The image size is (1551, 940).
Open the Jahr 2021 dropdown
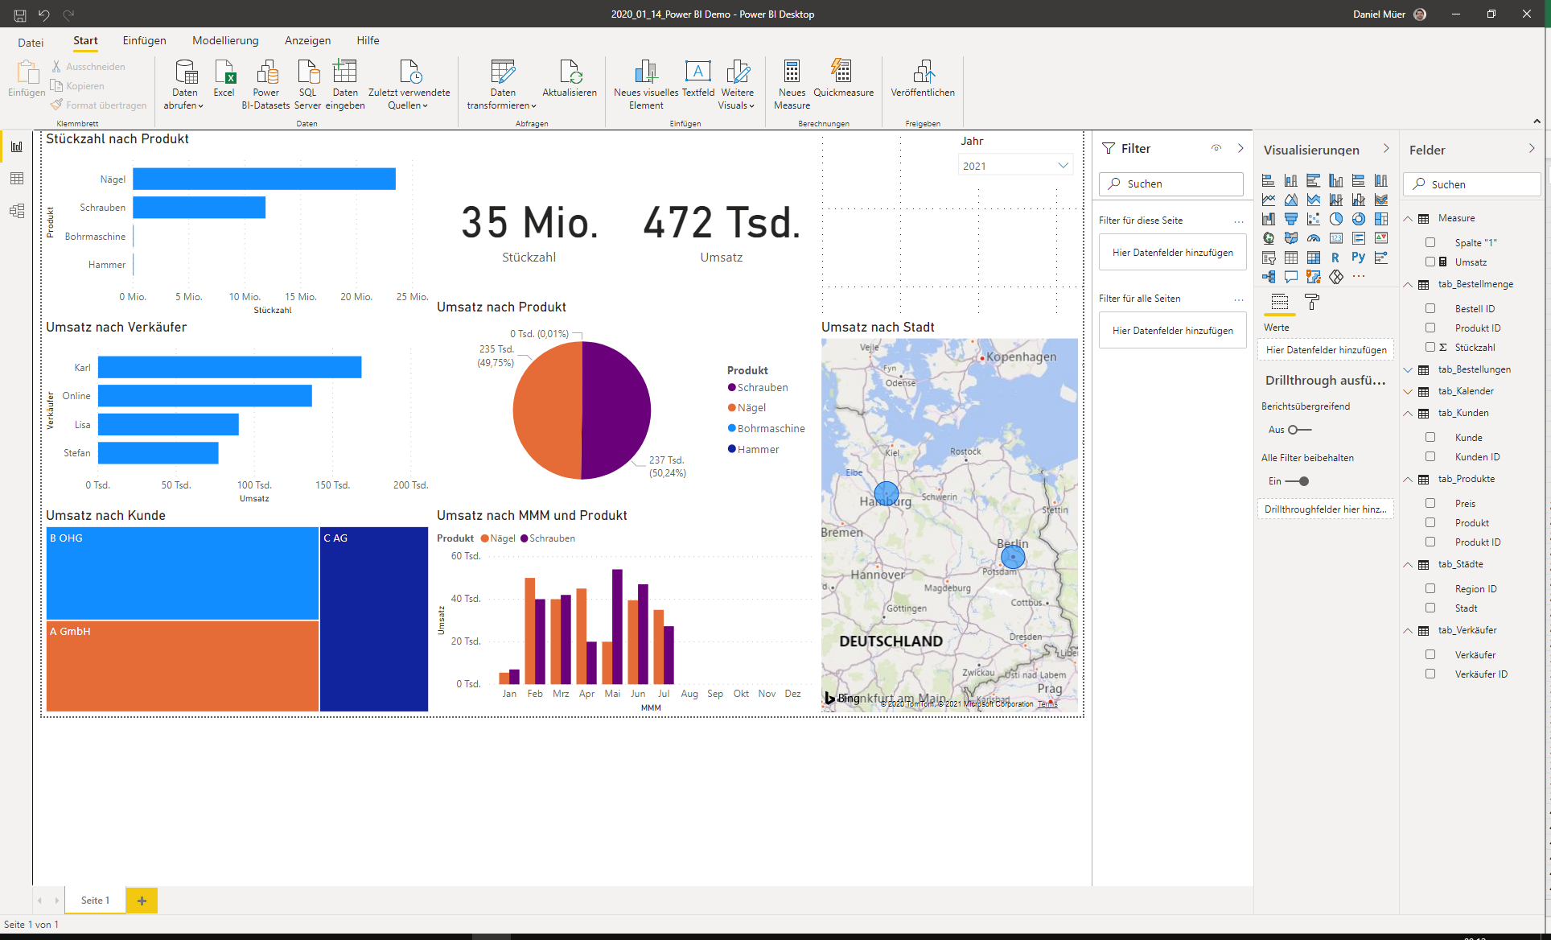click(1016, 166)
